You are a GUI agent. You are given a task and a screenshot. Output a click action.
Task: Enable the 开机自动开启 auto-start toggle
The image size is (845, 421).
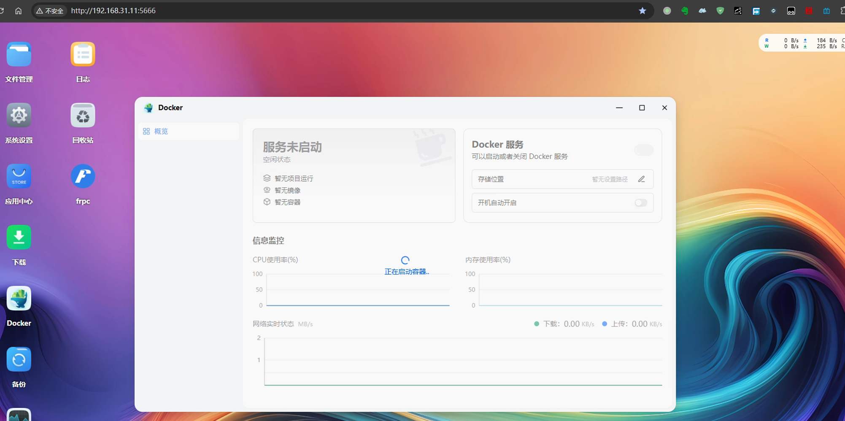point(641,203)
